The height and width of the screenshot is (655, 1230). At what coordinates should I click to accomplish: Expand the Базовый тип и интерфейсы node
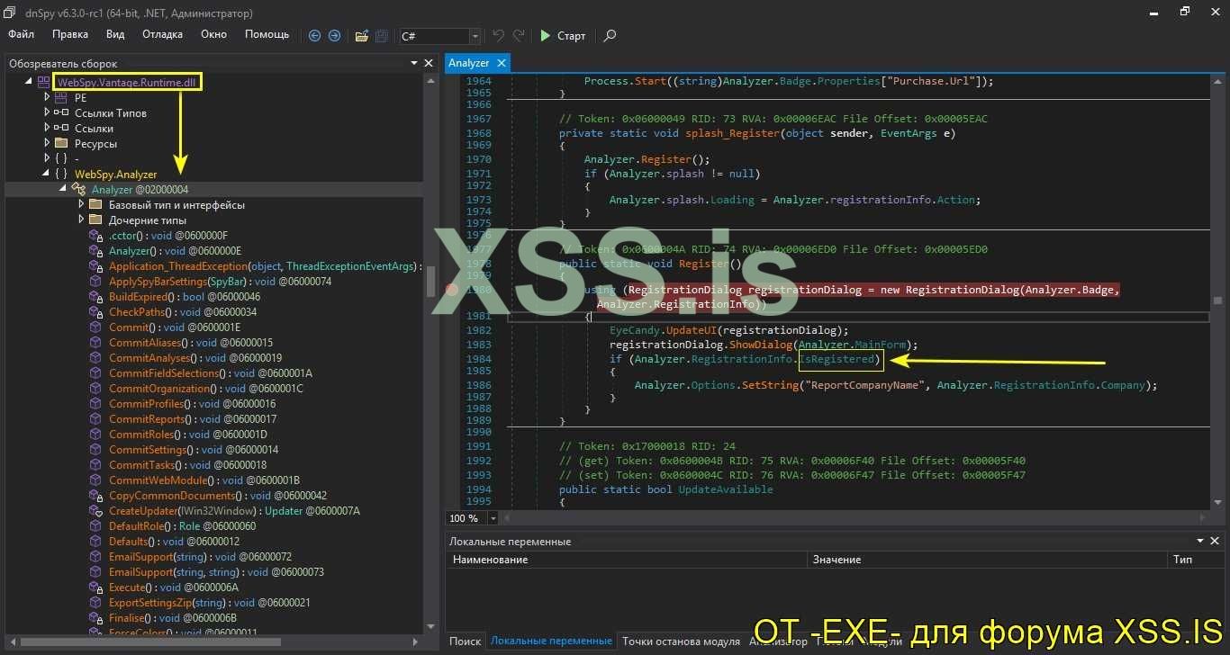82,205
